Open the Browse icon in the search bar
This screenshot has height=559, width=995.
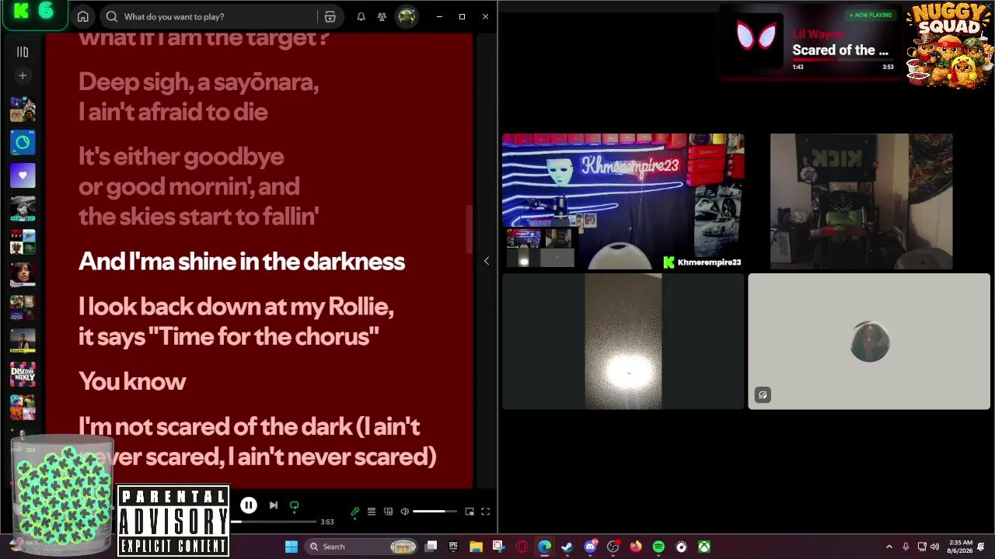330,16
